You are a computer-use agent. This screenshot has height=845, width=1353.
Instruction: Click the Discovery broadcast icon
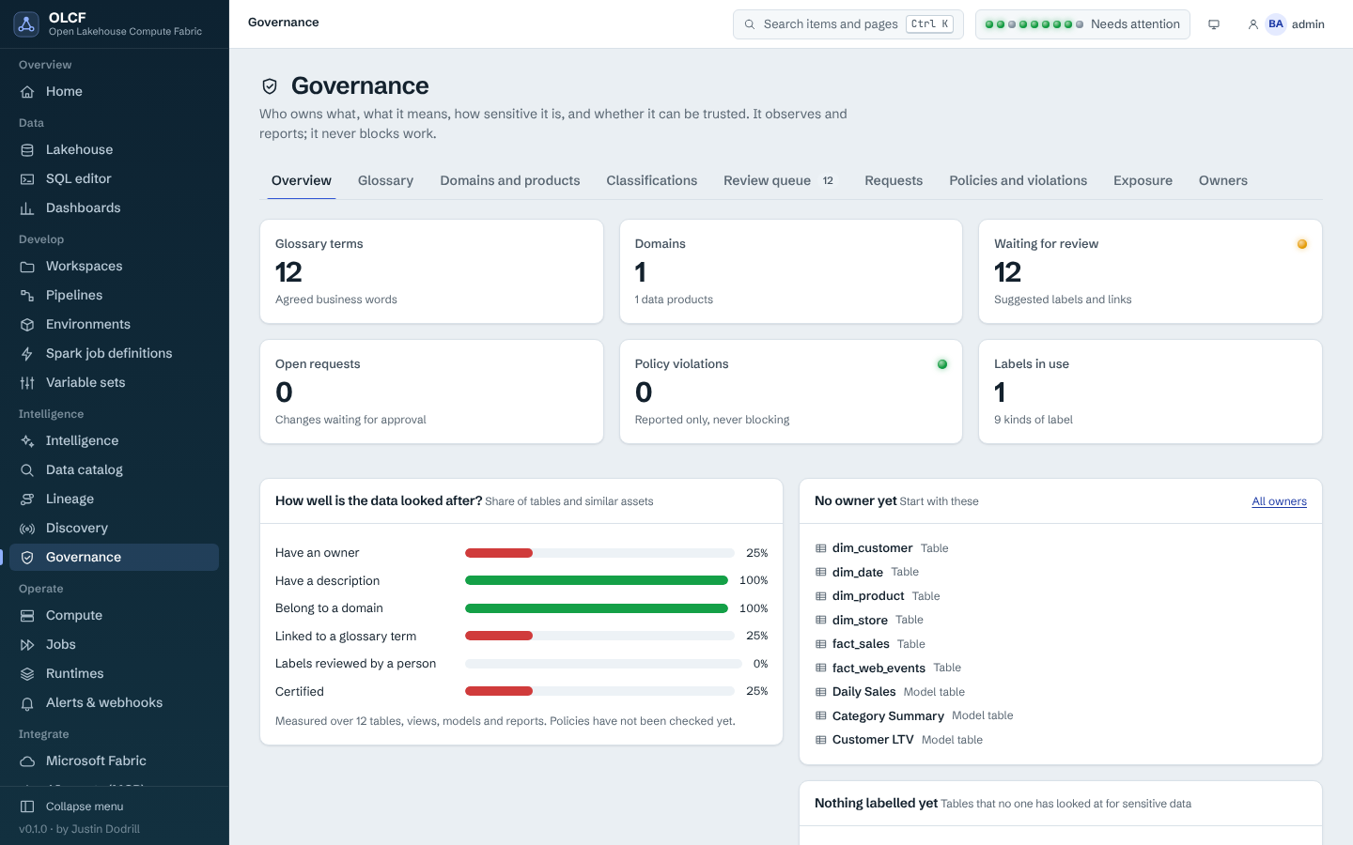coord(27,529)
